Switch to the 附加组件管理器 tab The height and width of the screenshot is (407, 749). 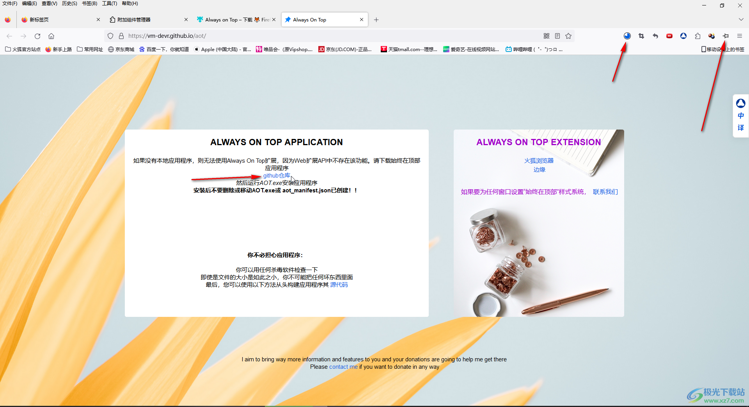coord(148,20)
